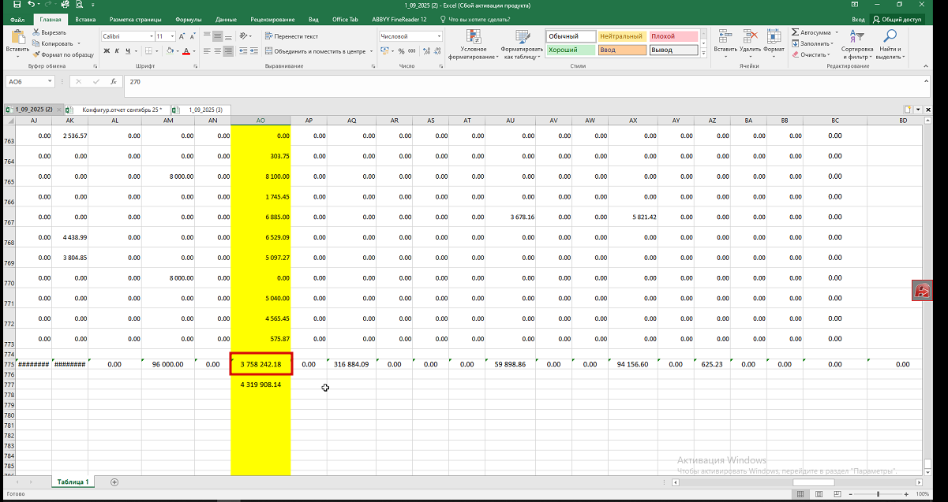Click the Save icon in quick access toolbar
This screenshot has height=502, width=948.
(x=17, y=5)
